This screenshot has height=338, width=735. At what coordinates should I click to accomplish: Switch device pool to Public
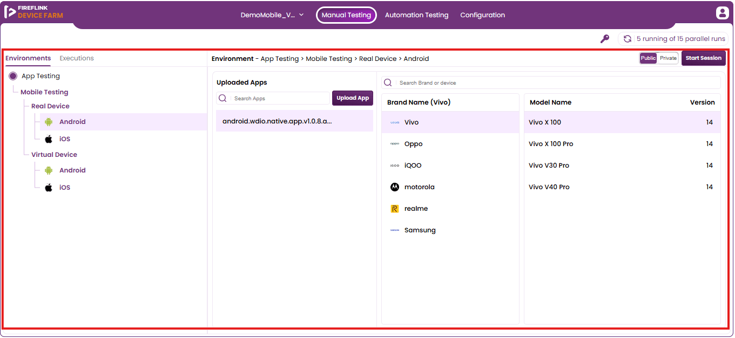click(648, 58)
